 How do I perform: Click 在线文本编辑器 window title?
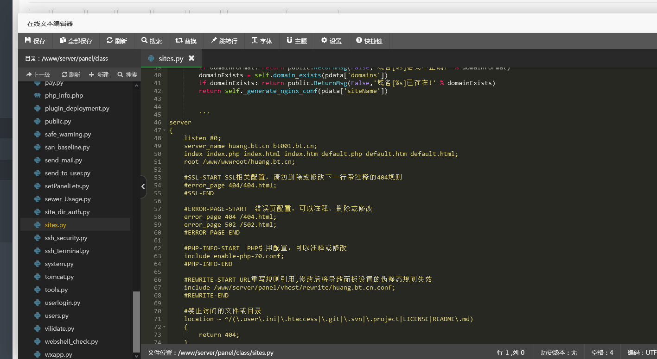(x=50, y=24)
